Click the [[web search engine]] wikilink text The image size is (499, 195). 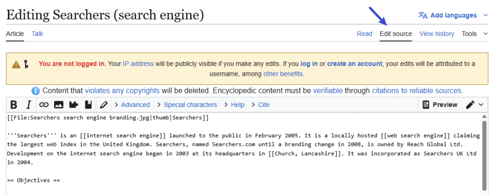[415, 136]
